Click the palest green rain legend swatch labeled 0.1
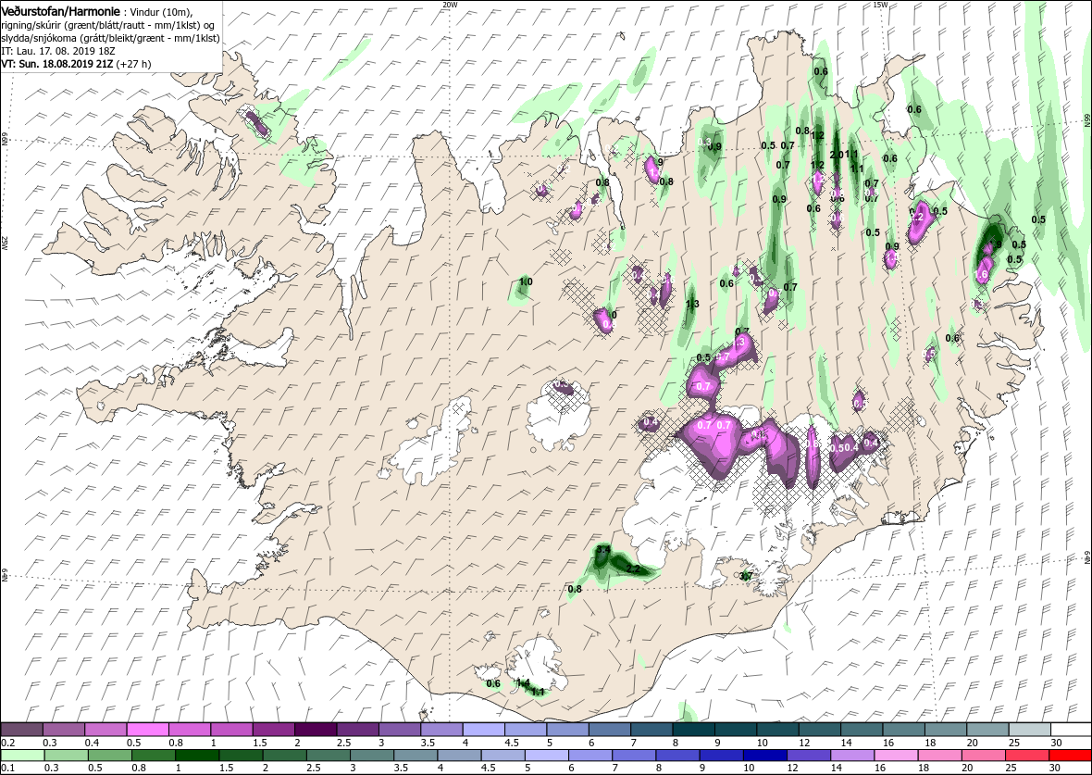The height and width of the screenshot is (775, 1092). tap(23, 756)
